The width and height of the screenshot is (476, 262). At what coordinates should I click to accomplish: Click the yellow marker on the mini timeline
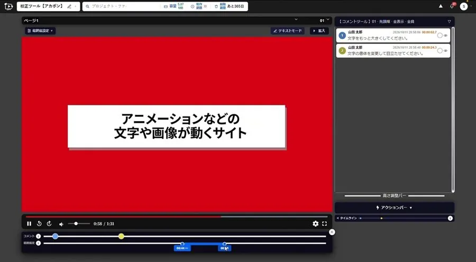(x=381, y=218)
